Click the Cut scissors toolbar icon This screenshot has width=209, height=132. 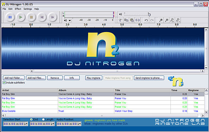click(121, 20)
